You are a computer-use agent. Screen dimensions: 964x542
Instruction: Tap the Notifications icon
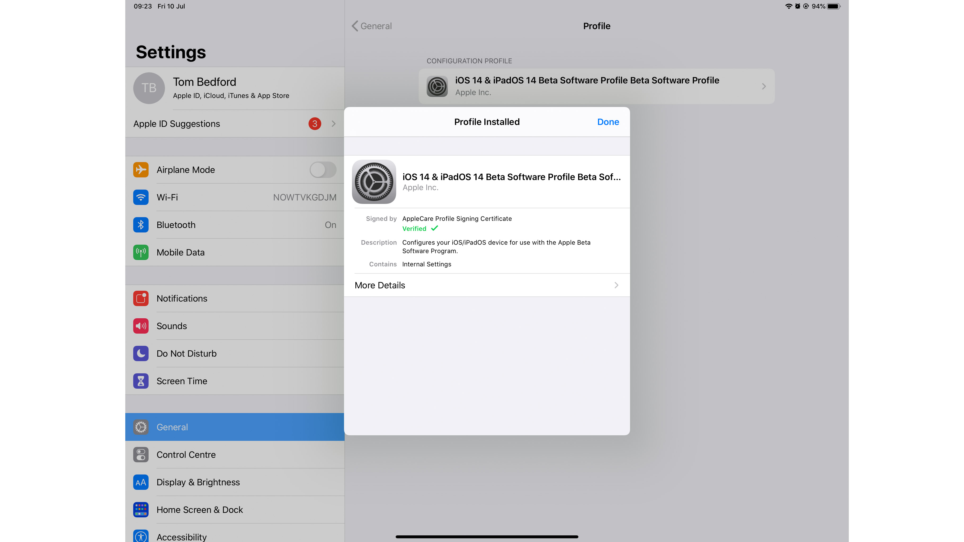pyautogui.click(x=141, y=299)
